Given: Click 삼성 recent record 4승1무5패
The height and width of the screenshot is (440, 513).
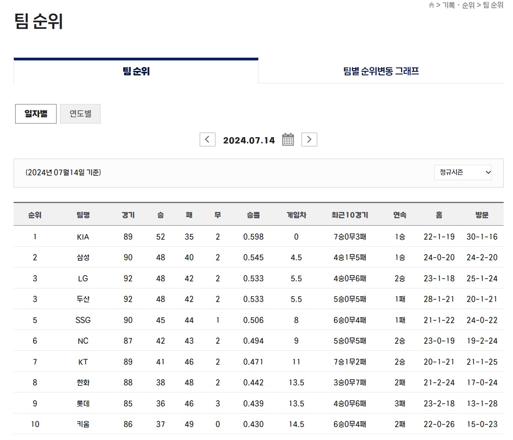Looking at the screenshot, I should (350, 258).
